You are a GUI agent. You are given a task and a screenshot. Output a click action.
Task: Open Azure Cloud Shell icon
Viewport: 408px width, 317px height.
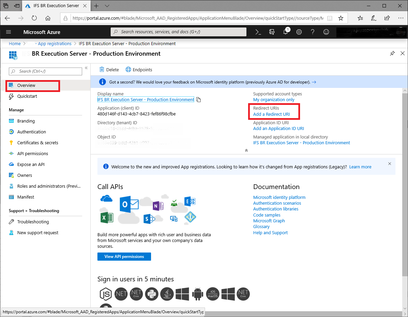tap(258, 32)
